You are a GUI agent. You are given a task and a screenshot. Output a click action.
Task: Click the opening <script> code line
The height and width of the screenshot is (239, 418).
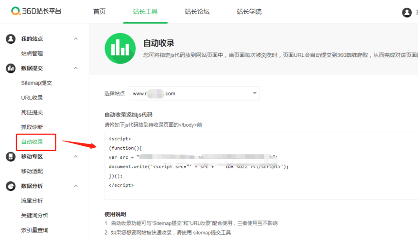tap(120, 138)
